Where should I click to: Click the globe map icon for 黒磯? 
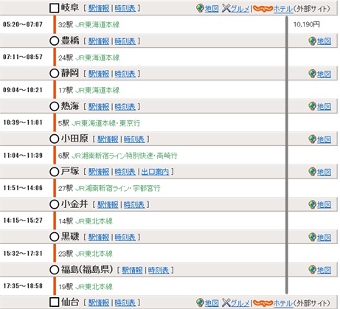pyautogui.click(x=312, y=237)
